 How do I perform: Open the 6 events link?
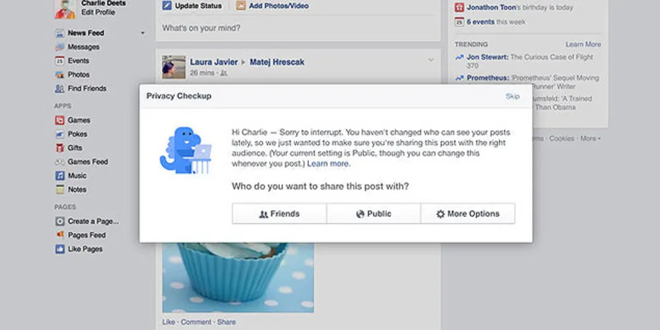(x=480, y=22)
